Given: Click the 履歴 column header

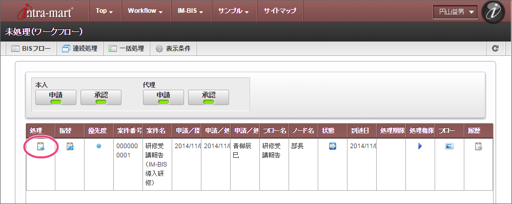Looking at the screenshot, I should 478,131.
